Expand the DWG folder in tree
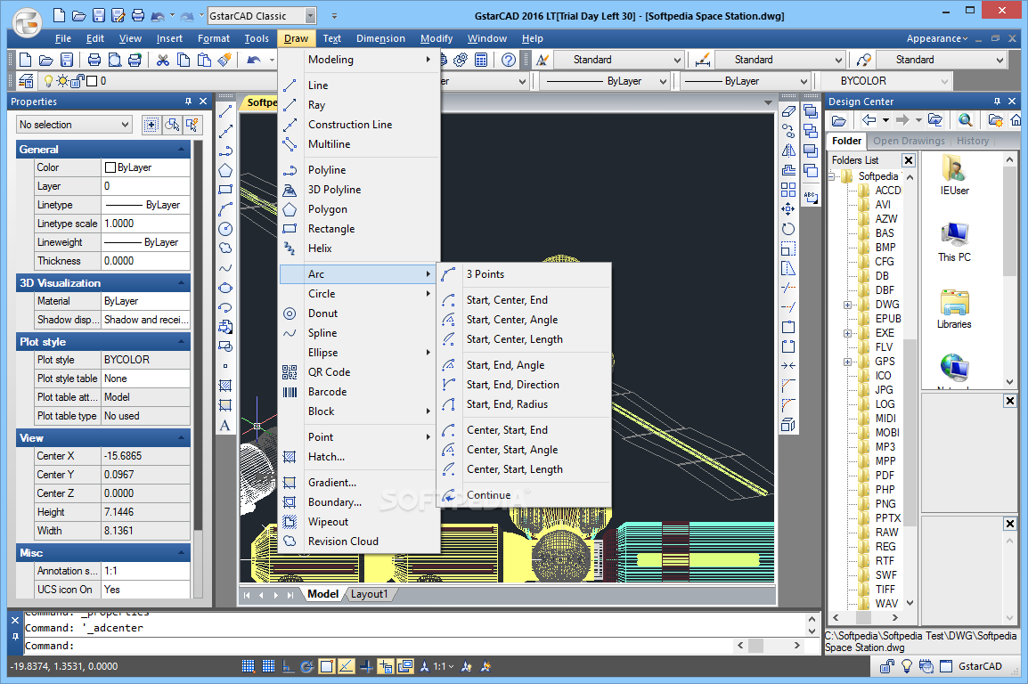The height and width of the screenshot is (684, 1028). pos(847,305)
